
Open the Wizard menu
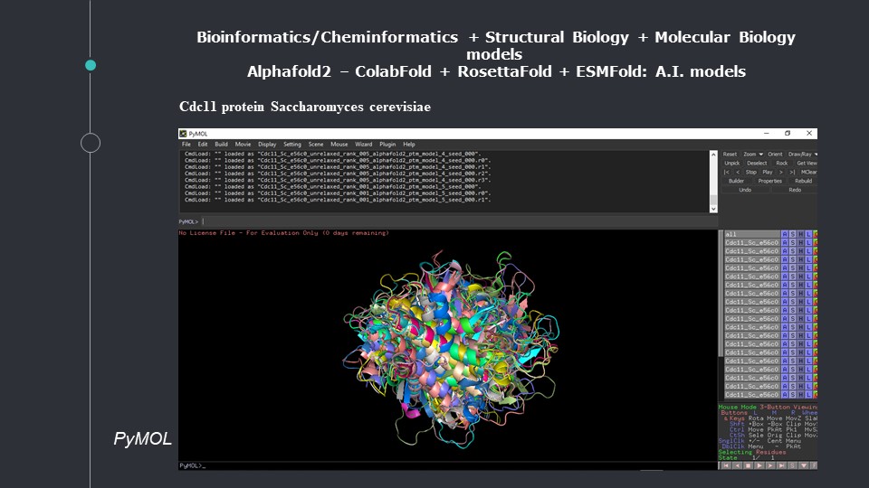(363, 144)
